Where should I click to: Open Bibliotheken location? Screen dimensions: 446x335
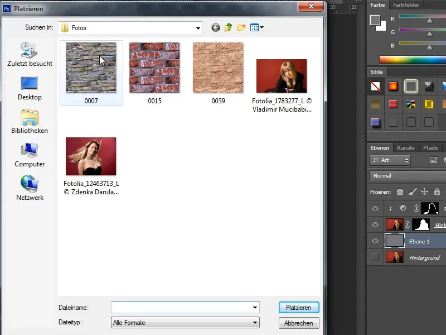coord(30,122)
